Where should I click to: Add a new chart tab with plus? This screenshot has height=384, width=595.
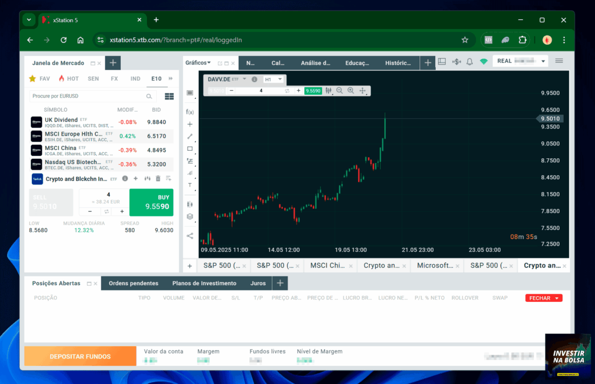pyautogui.click(x=190, y=266)
